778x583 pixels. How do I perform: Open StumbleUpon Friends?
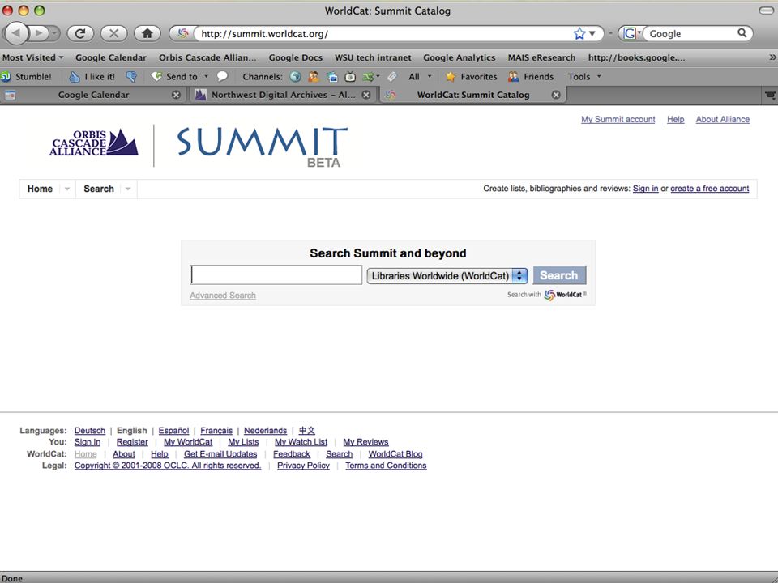(531, 76)
